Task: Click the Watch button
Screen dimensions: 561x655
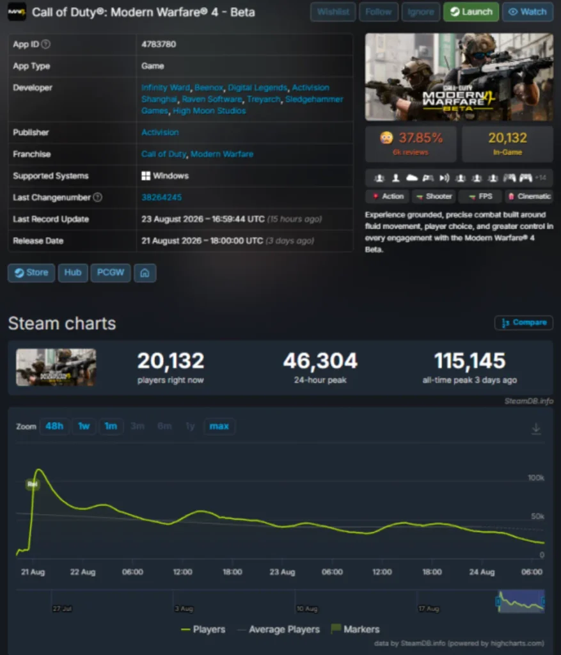Action: 528,12
